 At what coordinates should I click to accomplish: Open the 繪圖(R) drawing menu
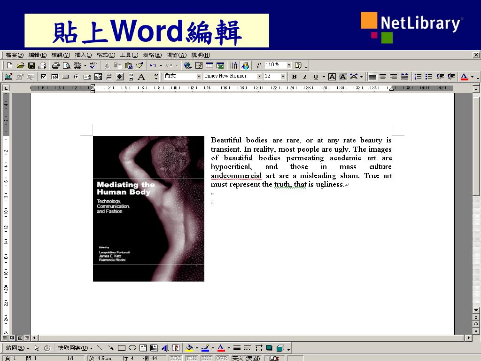tap(17, 348)
